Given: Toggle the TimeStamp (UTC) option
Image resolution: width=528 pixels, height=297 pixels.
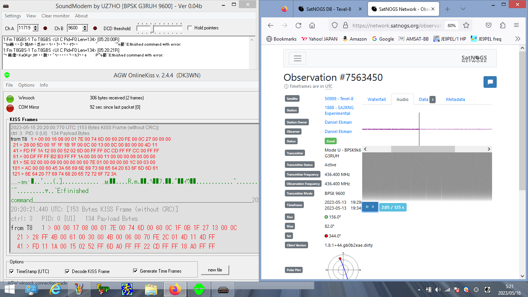Looking at the screenshot, I should point(12,271).
